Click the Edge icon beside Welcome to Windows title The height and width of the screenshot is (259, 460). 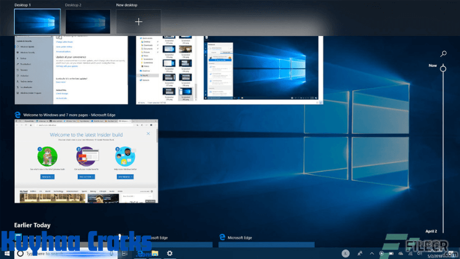18,115
